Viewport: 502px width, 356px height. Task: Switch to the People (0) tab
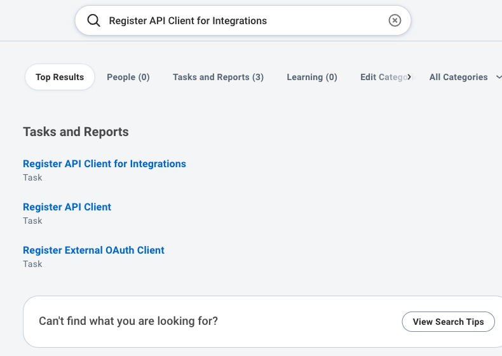click(x=128, y=77)
